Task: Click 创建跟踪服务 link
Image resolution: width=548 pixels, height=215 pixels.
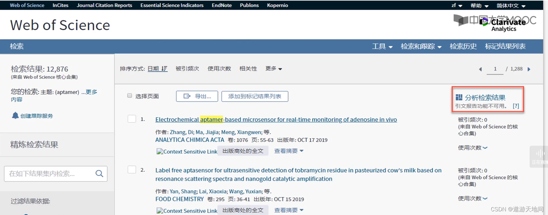Action: 37,116
